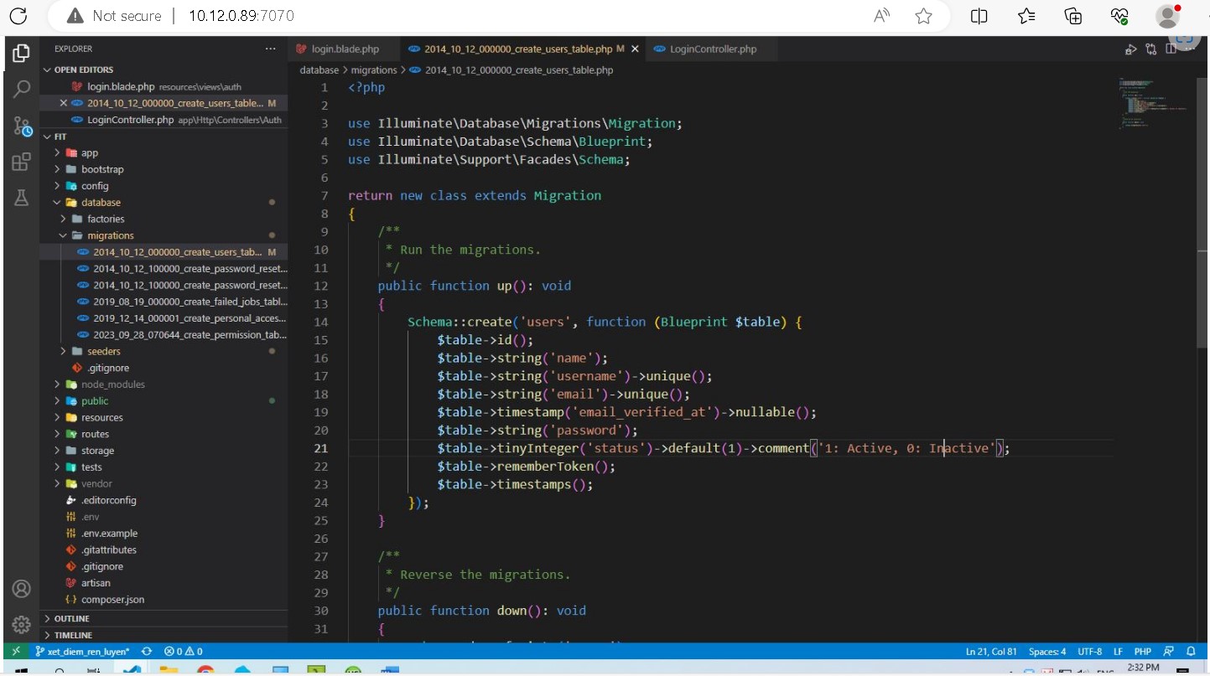Open the Testing flask view
The image size is (1210, 676).
point(22,199)
